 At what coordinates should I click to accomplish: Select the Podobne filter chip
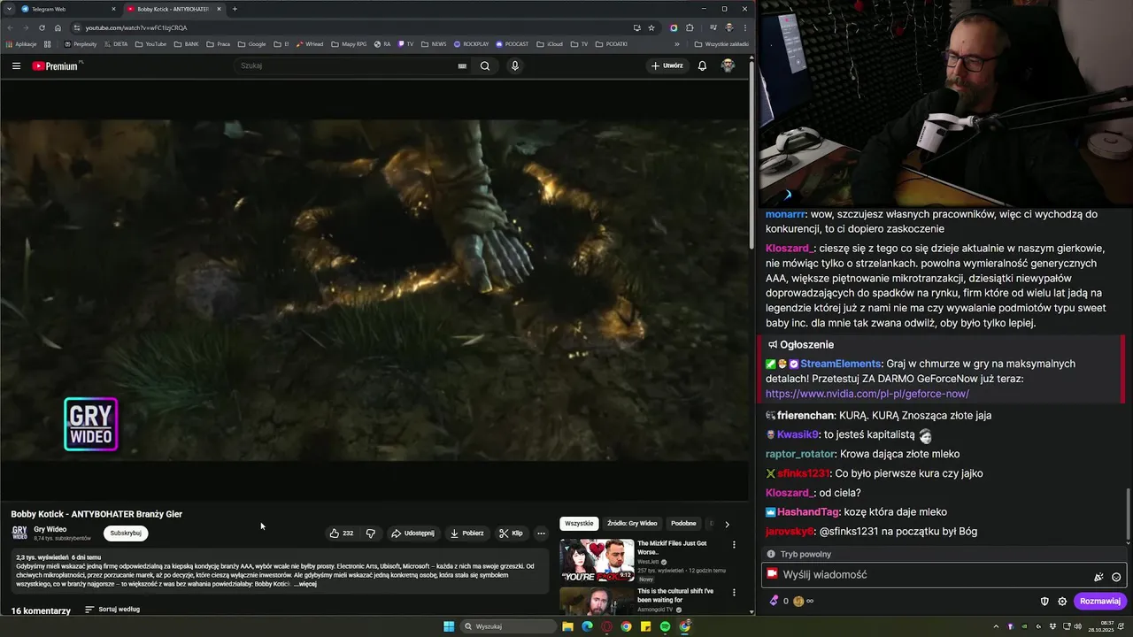tap(683, 524)
